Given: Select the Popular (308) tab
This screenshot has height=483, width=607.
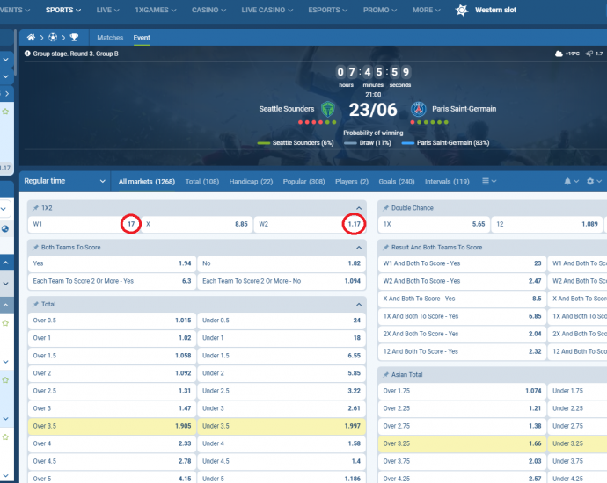Looking at the screenshot, I should point(303,181).
